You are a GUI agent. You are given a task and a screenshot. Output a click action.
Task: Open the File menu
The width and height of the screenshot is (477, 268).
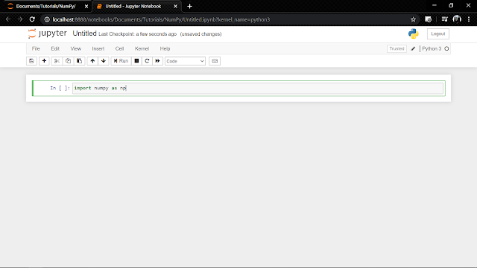click(x=36, y=48)
